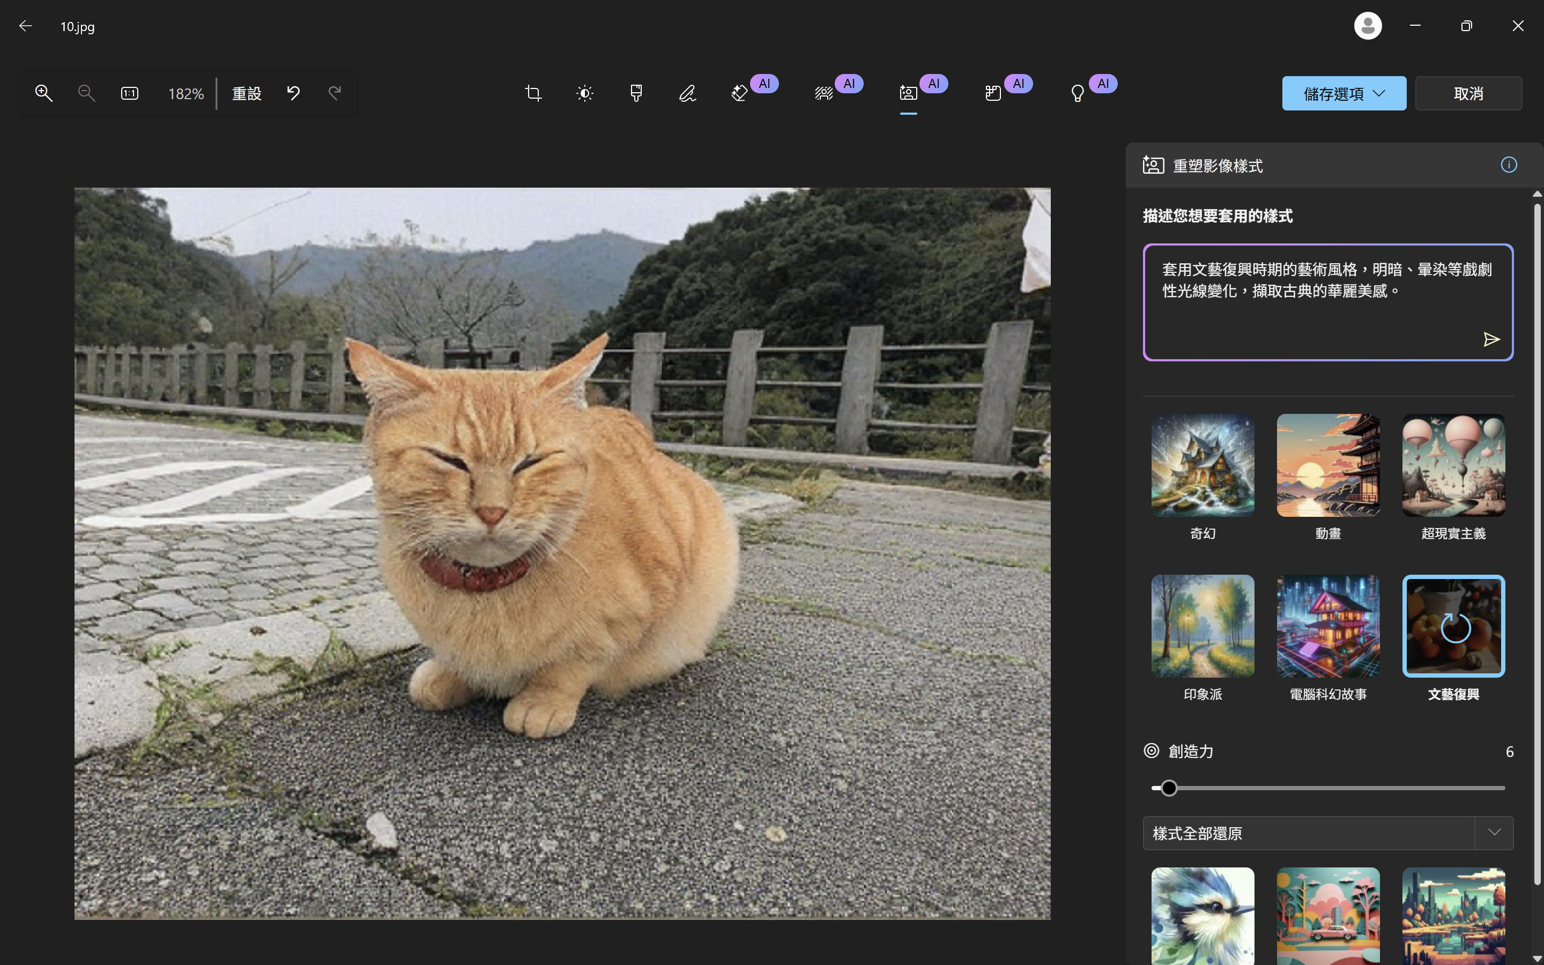The height and width of the screenshot is (965, 1544).
Task: Expand the 樣式全部還原 dropdown arrow
Action: click(1494, 832)
